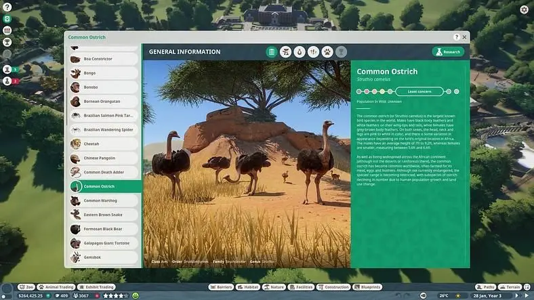Click the Cheetah head thumbnail icon
This screenshot has width=534, height=300.
click(x=76, y=144)
